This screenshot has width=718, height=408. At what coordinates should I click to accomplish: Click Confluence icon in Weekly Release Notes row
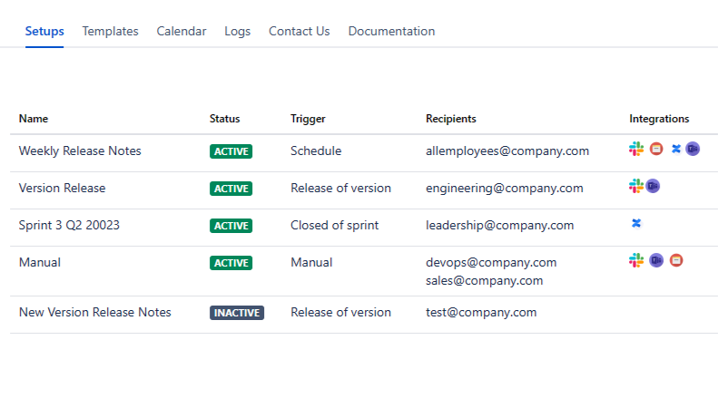[675, 149]
